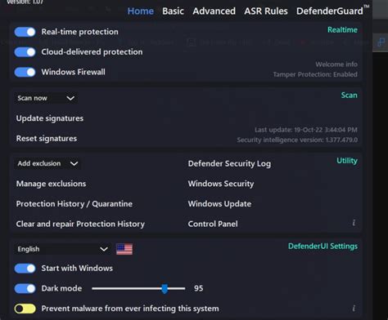
Task: Click info icon in Utility section
Action: (354, 223)
